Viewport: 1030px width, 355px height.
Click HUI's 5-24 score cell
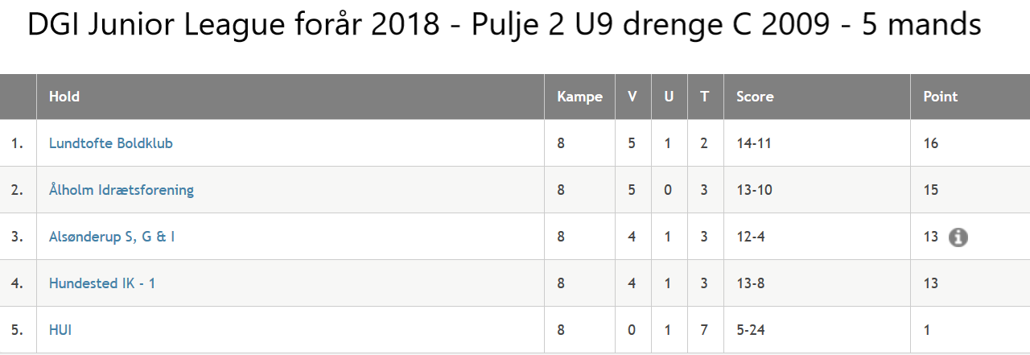click(751, 330)
